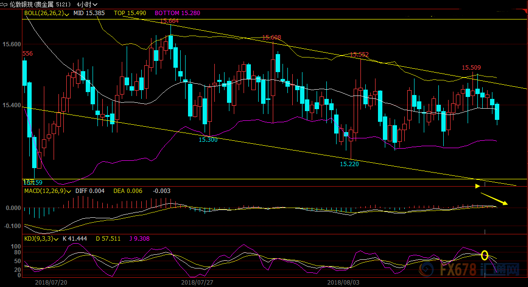Click the 2018/07/27 date on time axis

pyautogui.click(x=197, y=282)
